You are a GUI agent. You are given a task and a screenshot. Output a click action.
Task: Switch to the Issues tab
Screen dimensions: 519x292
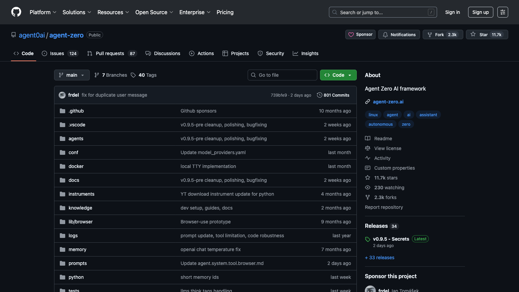pyautogui.click(x=57, y=53)
